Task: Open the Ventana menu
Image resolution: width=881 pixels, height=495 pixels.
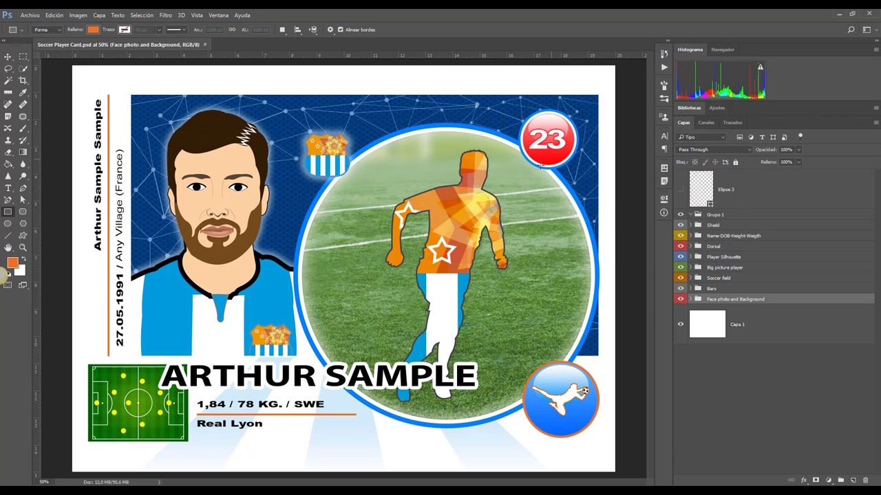Action: point(218,15)
